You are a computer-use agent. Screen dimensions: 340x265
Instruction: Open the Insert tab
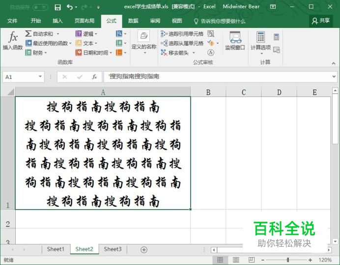(x=57, y=21)
